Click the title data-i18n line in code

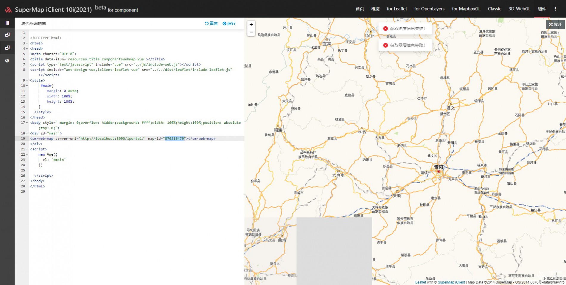point(97,59)
